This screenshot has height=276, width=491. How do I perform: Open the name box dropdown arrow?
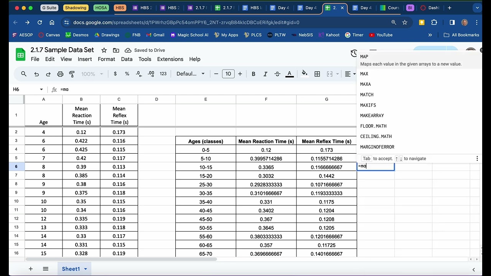[41, 89]
